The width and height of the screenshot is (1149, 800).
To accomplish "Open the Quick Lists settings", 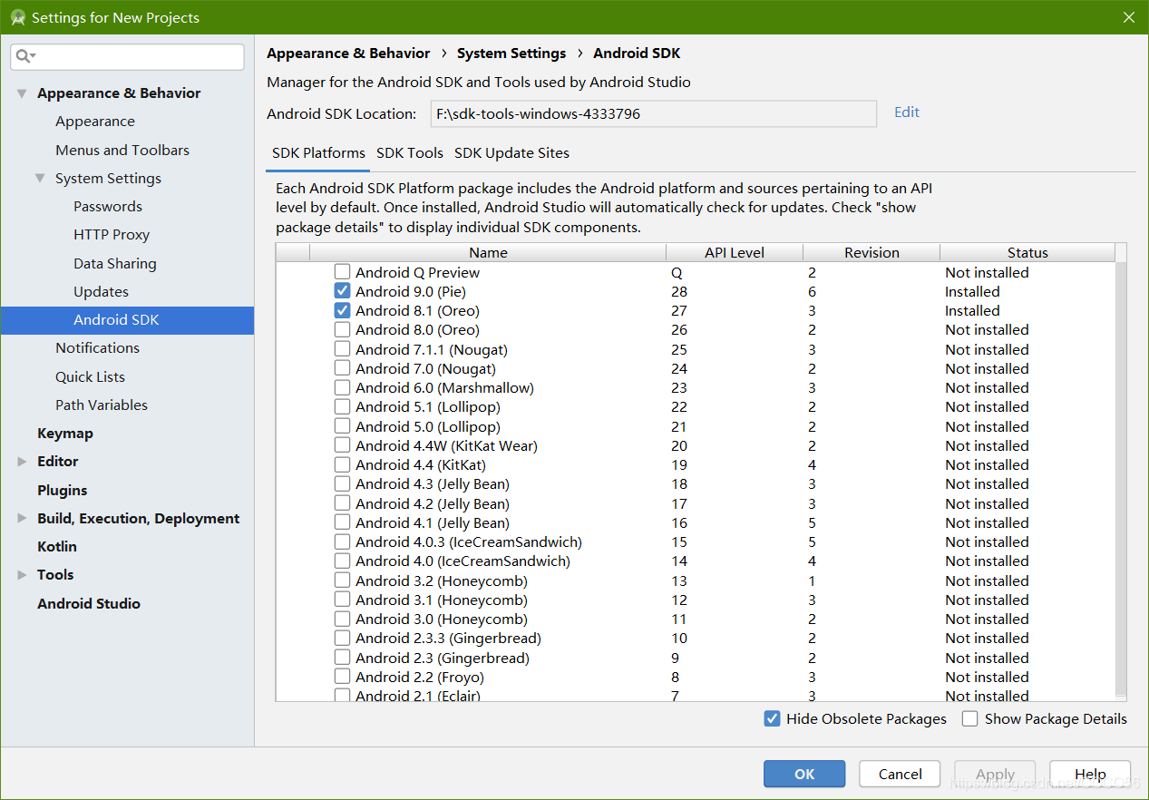I will pos(91,377).
